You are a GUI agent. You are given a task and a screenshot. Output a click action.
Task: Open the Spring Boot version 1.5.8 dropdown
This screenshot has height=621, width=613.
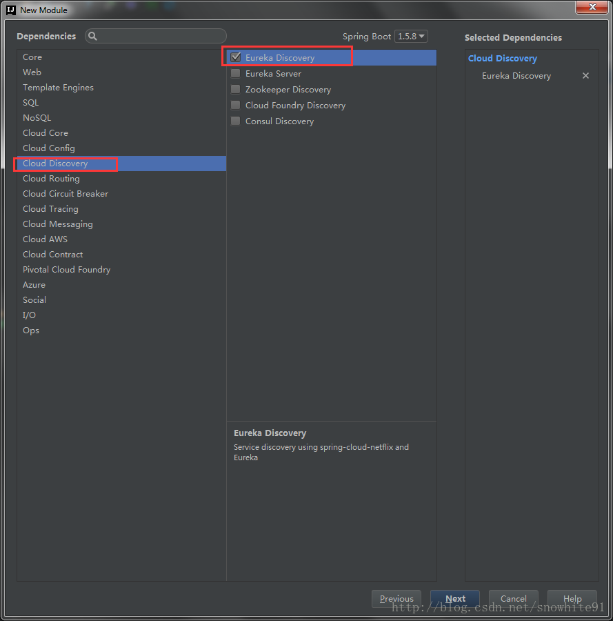point(411,36)
